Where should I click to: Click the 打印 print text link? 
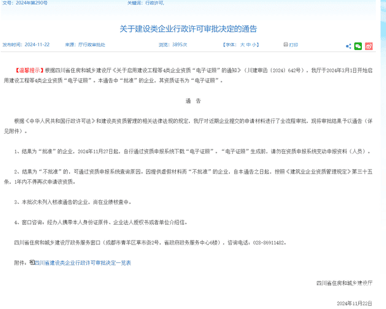(293, 46)
